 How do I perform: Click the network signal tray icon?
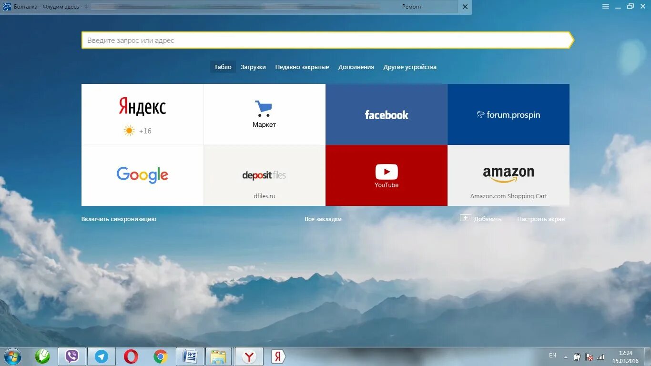coord(600,356)
